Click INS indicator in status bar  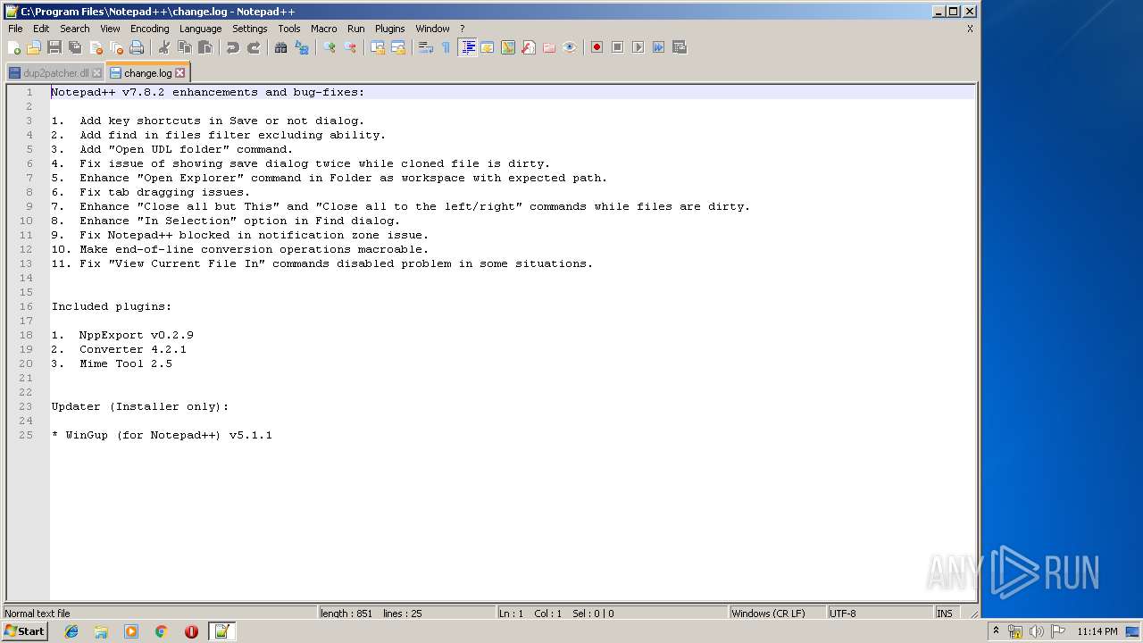pyautogui.click(x=945, y=614)
